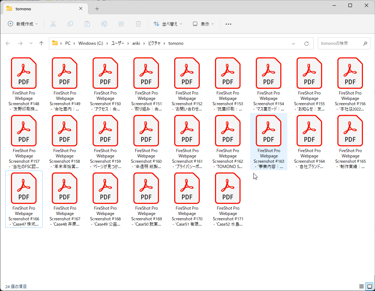Open the See more (...) menu
The height and width of the screenshot is (291, 375).
pos(228,24)
